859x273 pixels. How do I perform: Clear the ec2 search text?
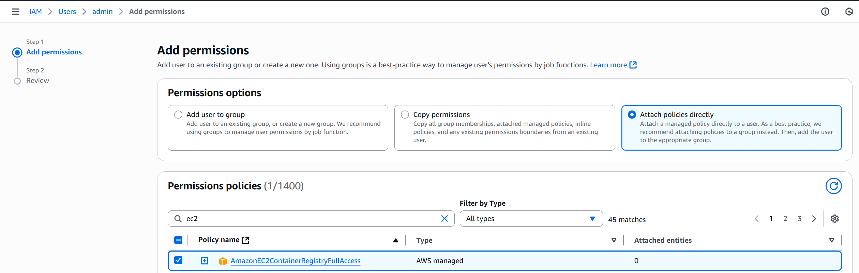[444, 219]
